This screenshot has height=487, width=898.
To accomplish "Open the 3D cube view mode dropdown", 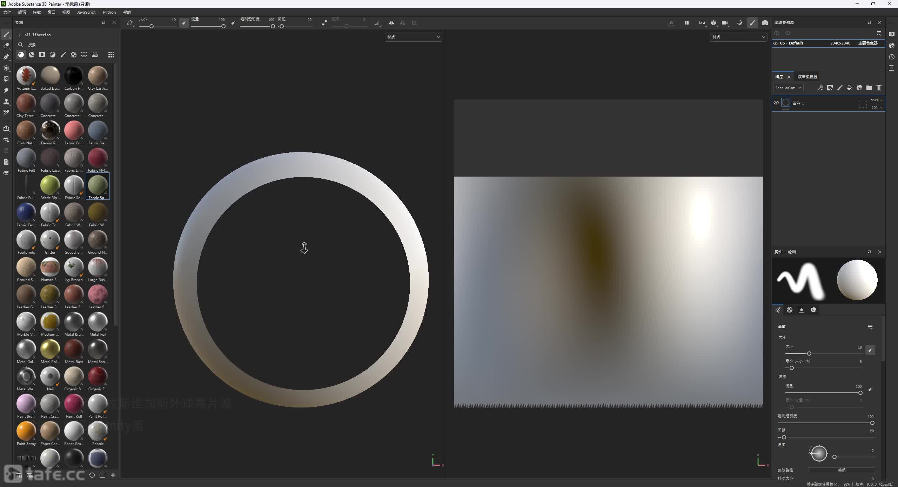I will tap(714, 23).
